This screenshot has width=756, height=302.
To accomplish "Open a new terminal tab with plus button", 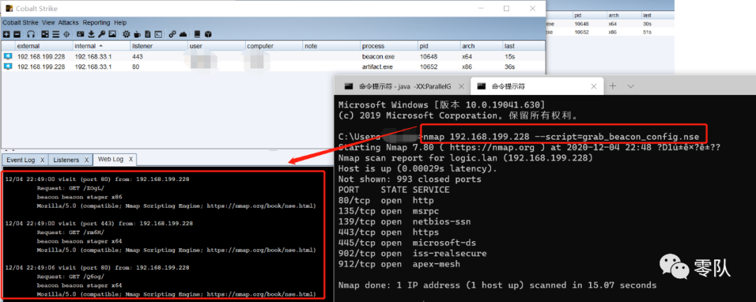I will [612, 86].
